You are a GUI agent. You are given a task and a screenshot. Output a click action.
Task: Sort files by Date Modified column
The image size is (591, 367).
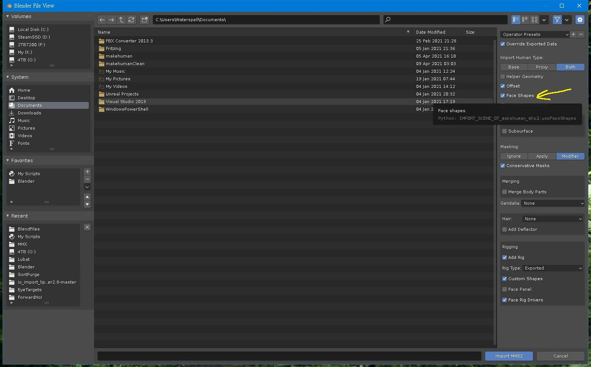[x=437, y=32]
